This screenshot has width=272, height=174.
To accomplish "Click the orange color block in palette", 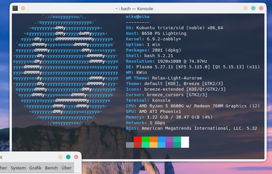I will click(x=154, y=139).
